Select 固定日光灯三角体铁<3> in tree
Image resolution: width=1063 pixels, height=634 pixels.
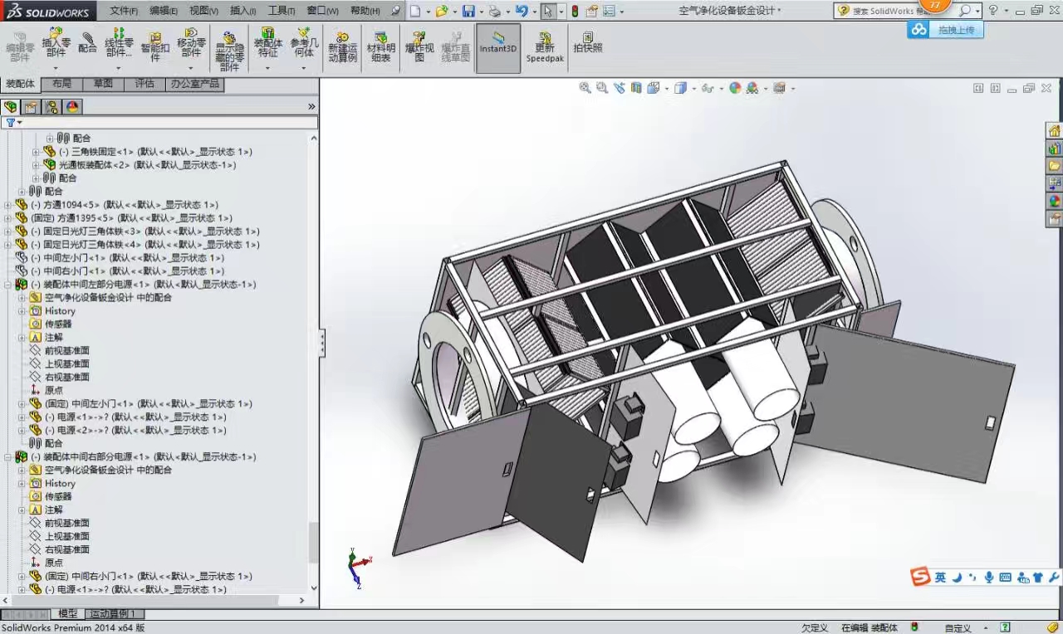[145, 232]
